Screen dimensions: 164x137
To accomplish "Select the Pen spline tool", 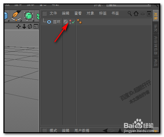I will tap(16, 16).
